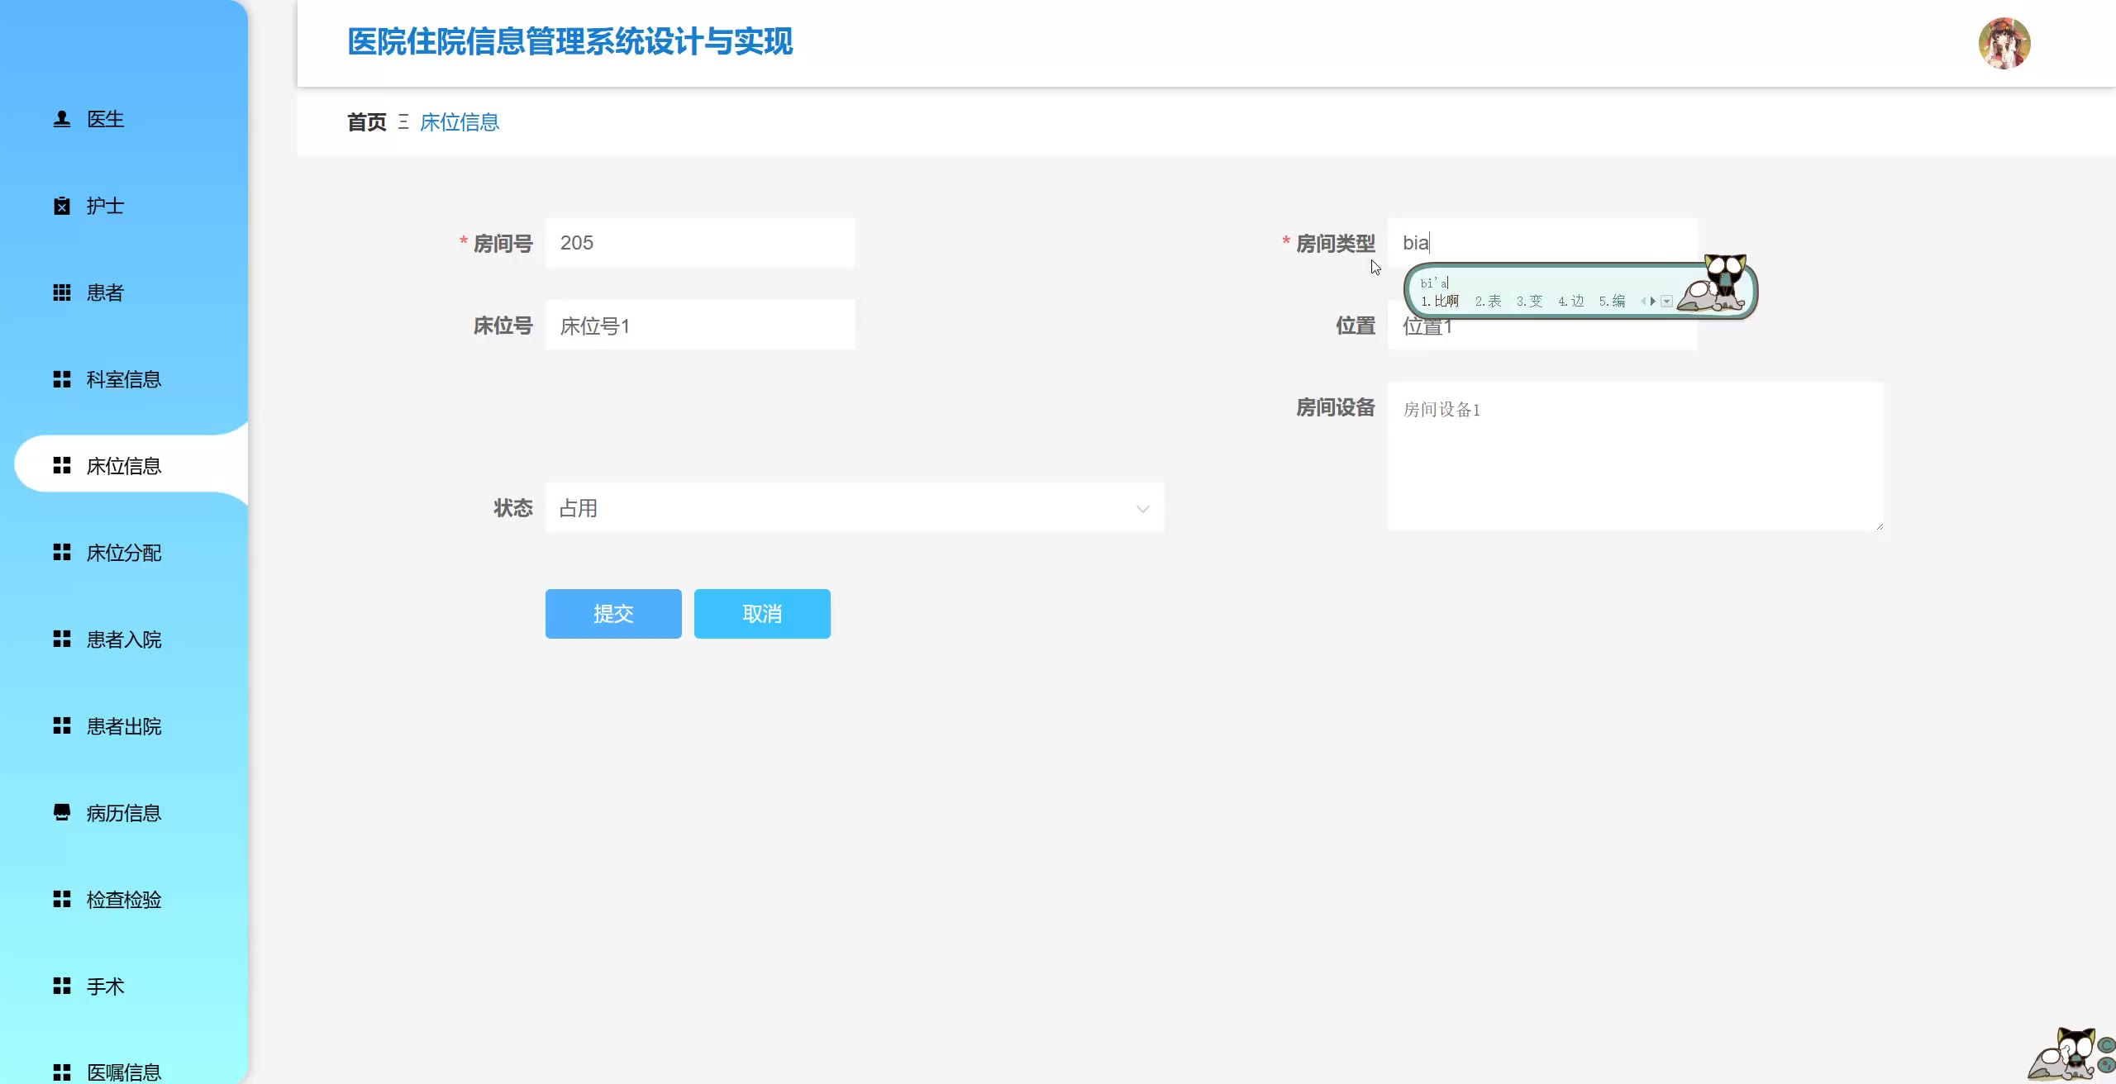
Task: Click into the 房间设备 text area
Action: 1634,456
